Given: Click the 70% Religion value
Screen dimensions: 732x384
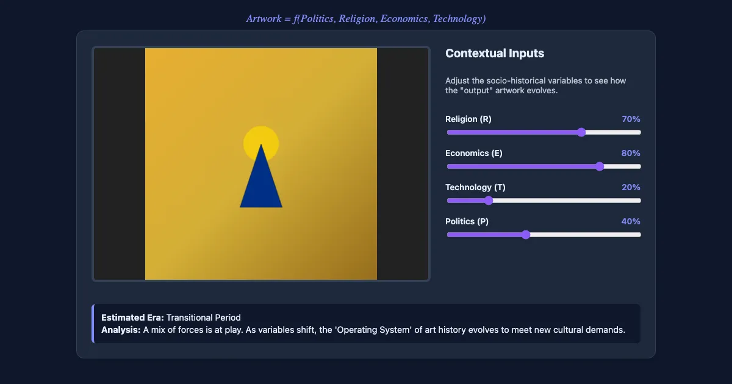Looking at the screenshot, I should (x=631, y=119).
